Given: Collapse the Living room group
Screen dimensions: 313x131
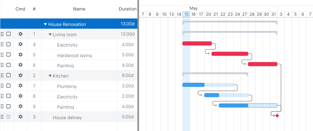Looking at the screenshot, I should pyautogui.click(x=50, y=34).
